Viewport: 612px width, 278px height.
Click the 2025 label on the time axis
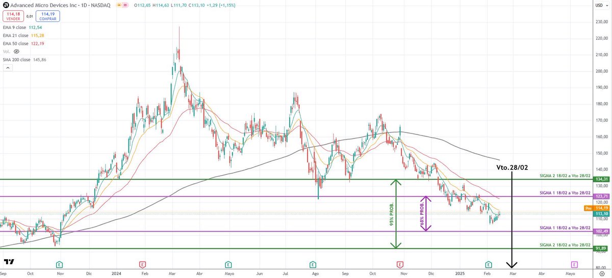click(460, 273)
